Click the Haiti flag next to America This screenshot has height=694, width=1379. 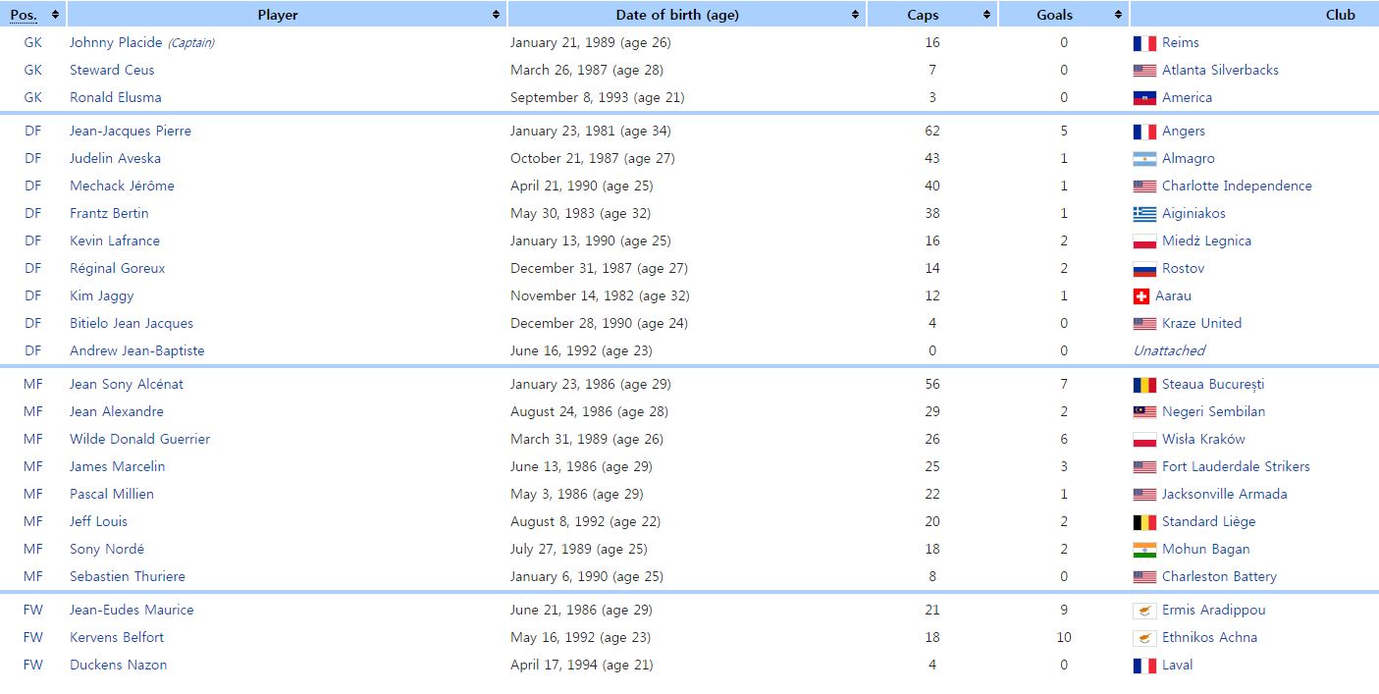coord(1144,98)
